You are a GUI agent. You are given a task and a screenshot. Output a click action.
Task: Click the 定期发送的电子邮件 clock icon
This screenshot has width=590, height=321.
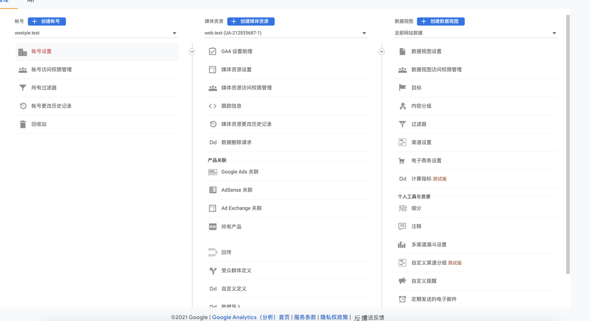(x=402, y=299)
